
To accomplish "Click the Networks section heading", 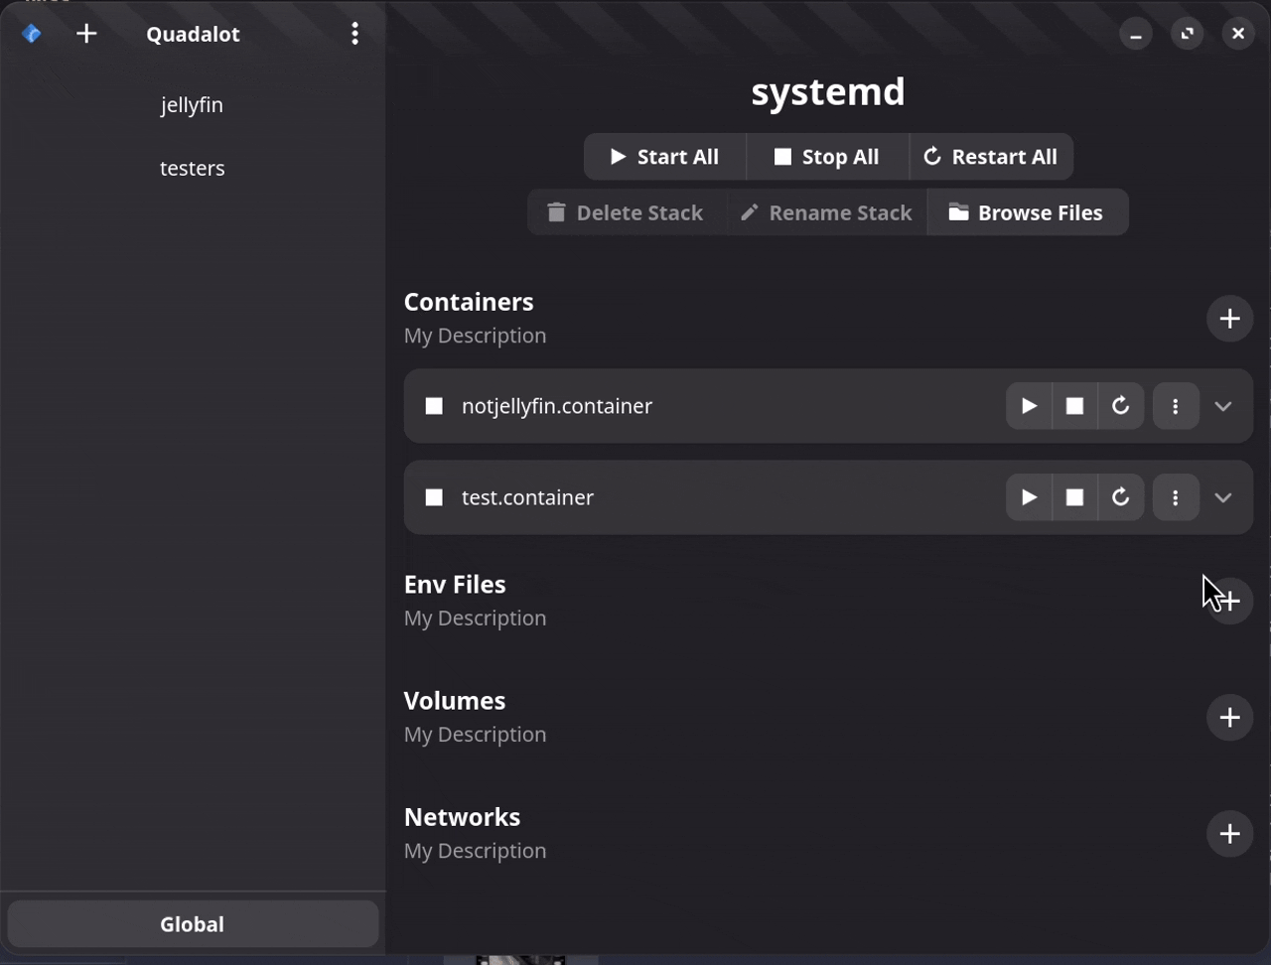I will pos(462,817).
